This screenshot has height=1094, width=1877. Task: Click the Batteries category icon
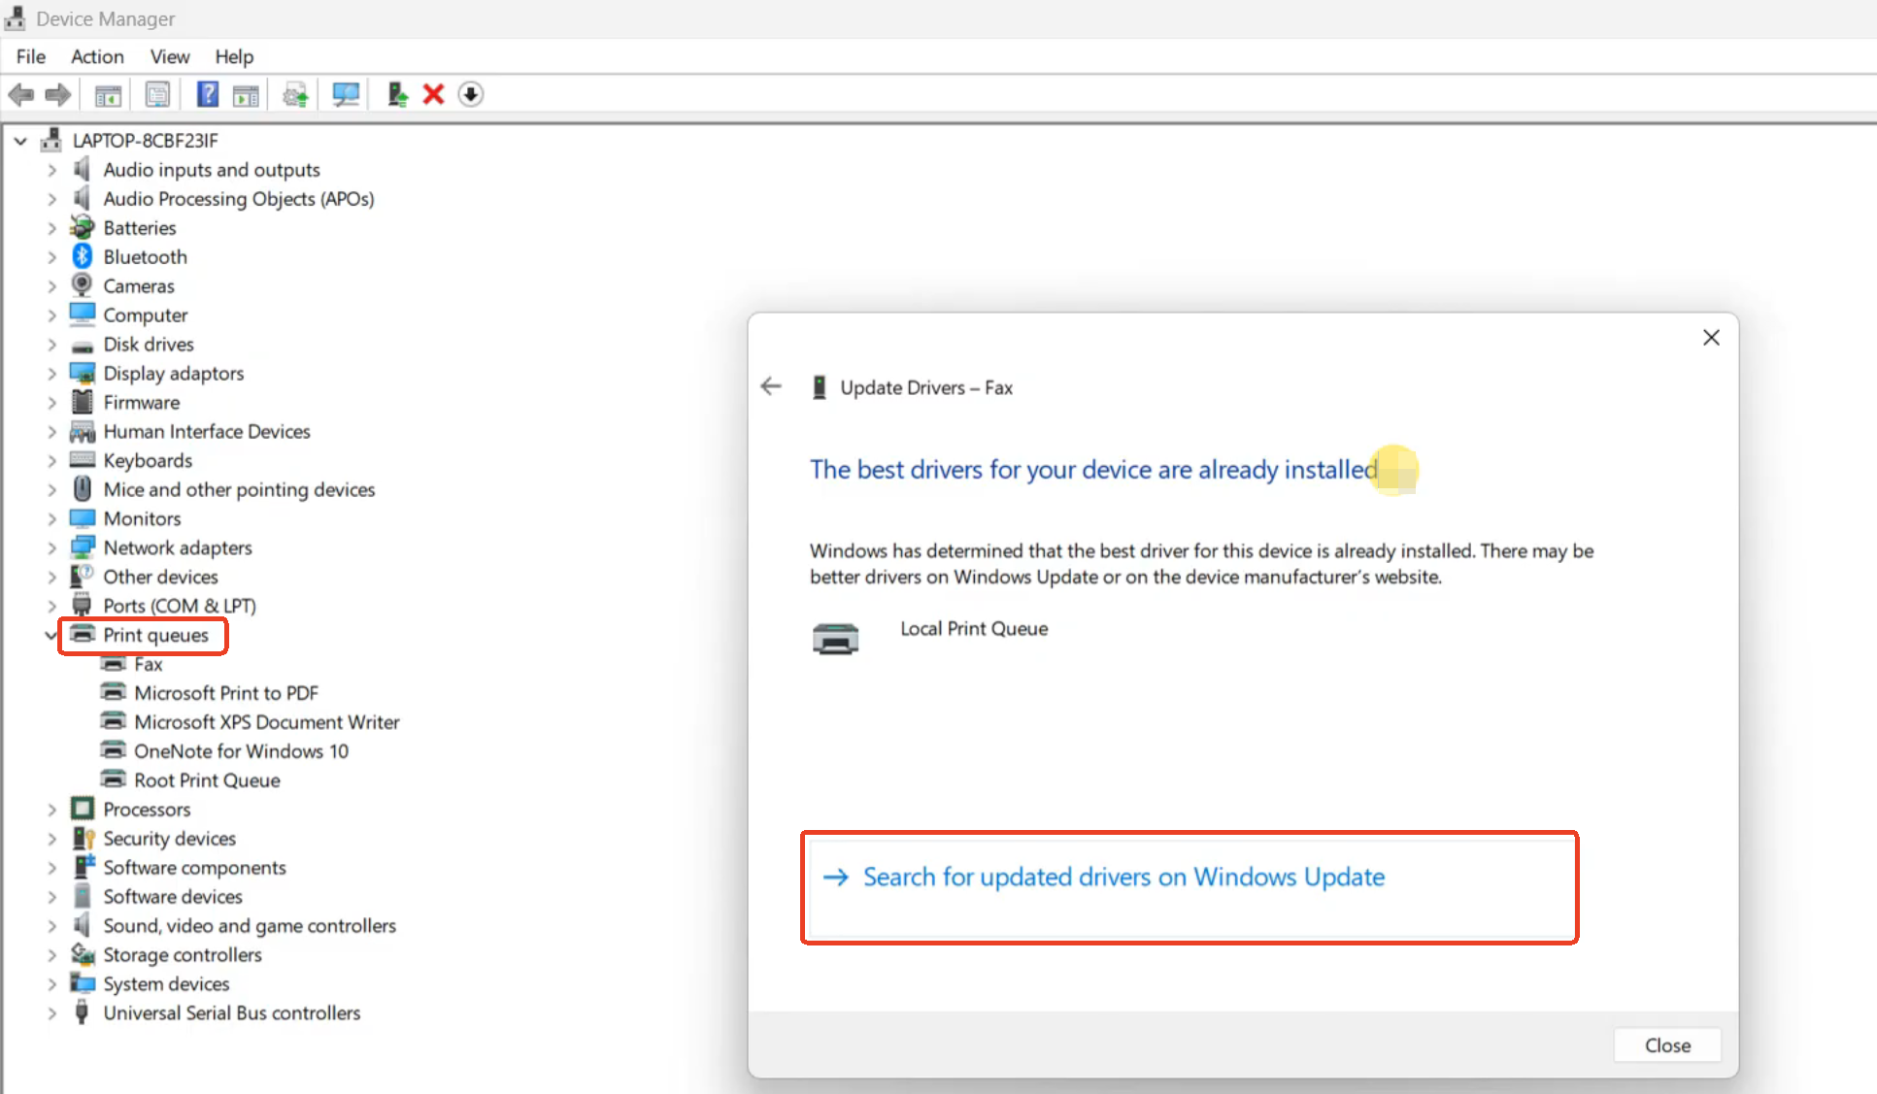click(x=83, y=227)
